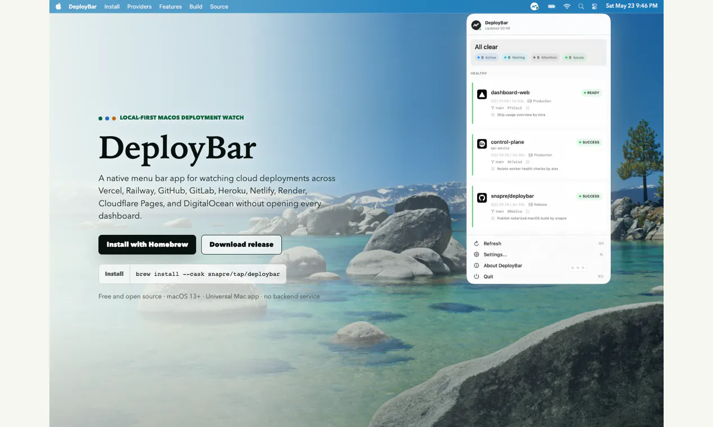Click the environment icon beside dashboard-web Production
The image size is (713, 427).
point(529,101)
